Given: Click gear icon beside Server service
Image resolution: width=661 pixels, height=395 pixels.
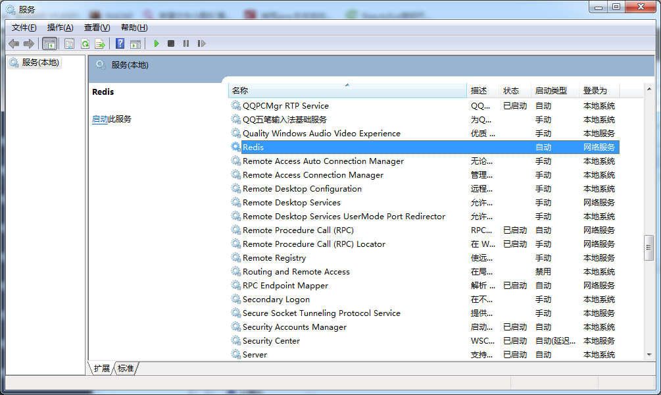Looking at the screenshot, I should tap(235, 354).
